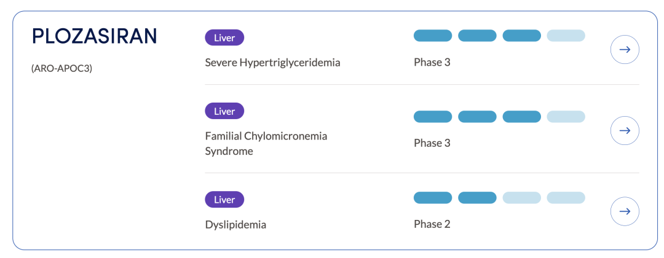Click arrow icon for Severe Hypertriglyceridemia row
Screen dimensions: 664x258
(625, 50)
